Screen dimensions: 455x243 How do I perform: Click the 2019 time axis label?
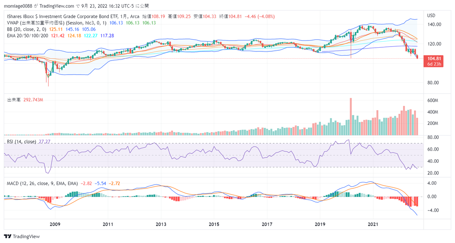320,224
